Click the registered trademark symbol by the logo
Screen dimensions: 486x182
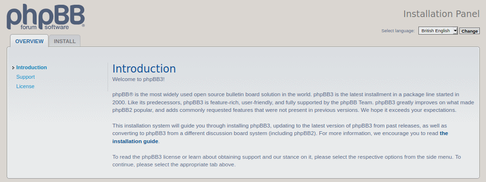(83, 26)
